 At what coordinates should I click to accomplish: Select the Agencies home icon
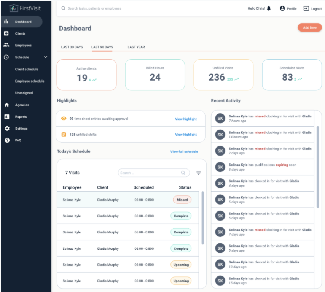pyautogui.click(x=7, y=105)
